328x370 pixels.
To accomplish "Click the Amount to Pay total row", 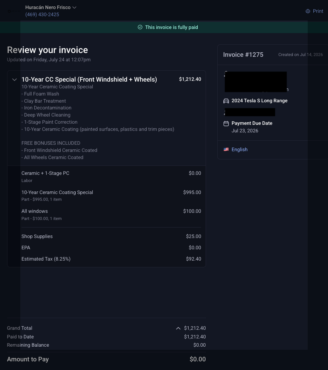I will (106, 359).
